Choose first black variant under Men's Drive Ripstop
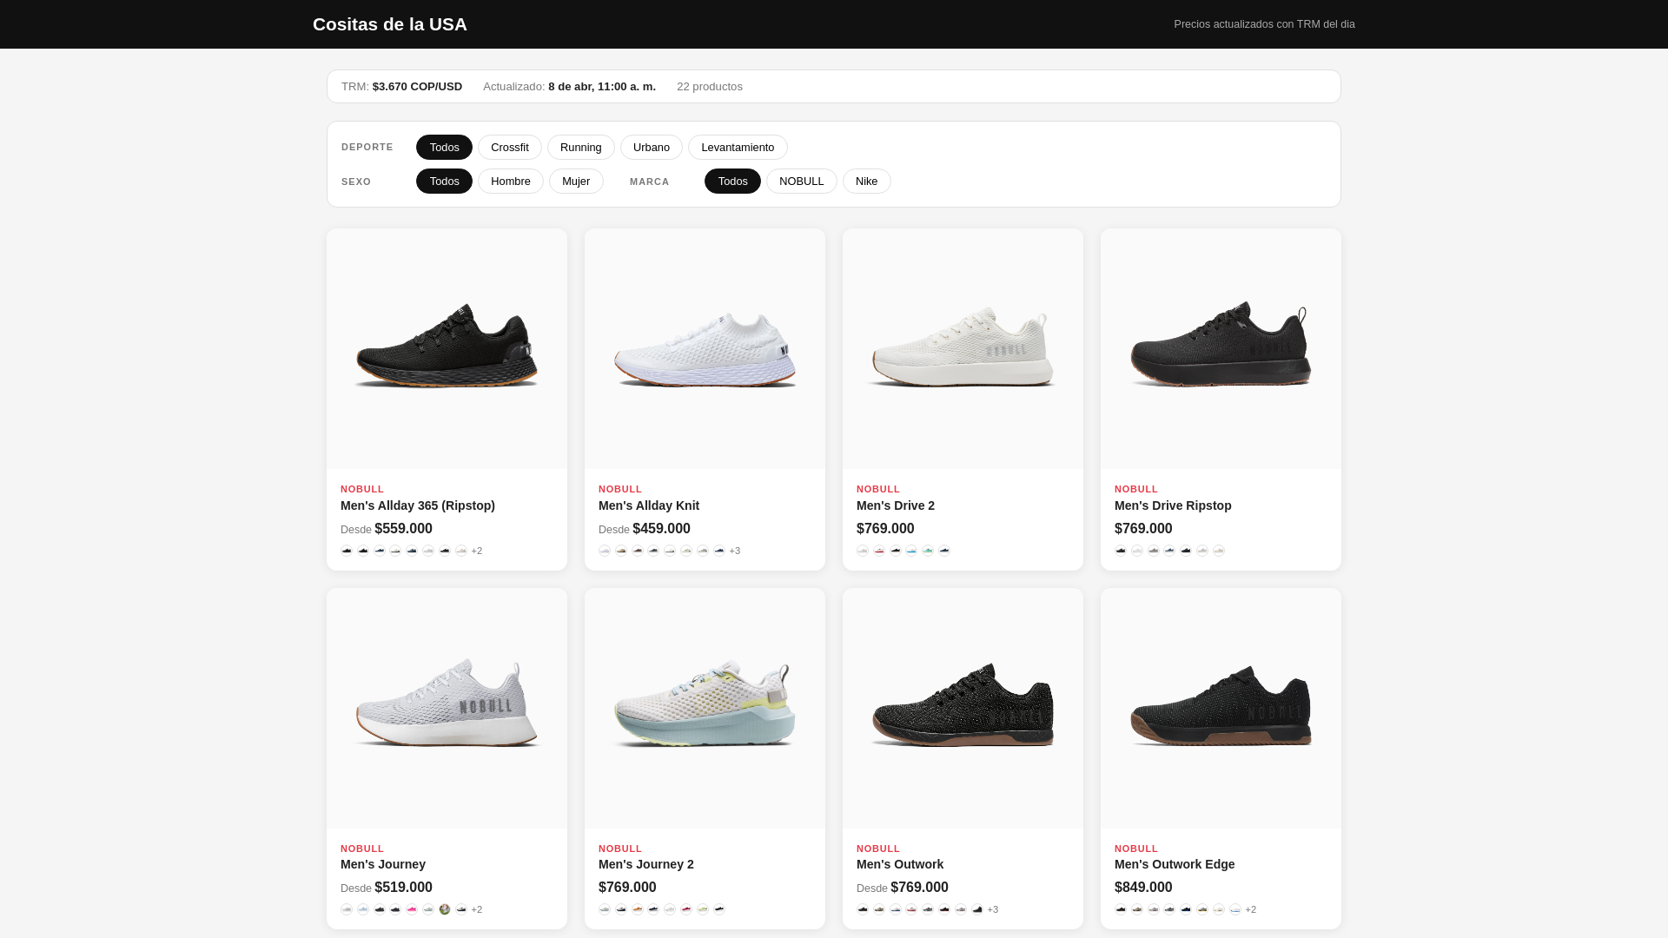 point(1121,551)
